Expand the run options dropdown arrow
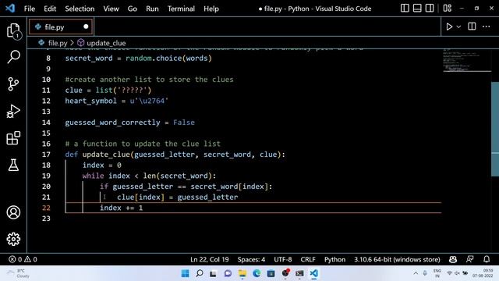 [458, 27]
